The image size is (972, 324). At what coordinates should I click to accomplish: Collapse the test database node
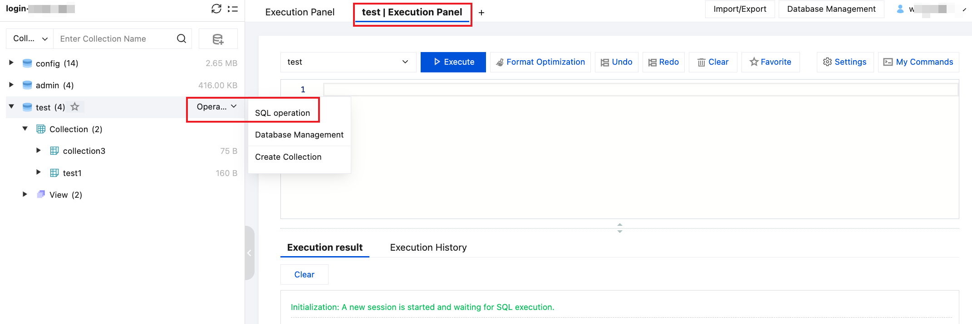point(11,107)
